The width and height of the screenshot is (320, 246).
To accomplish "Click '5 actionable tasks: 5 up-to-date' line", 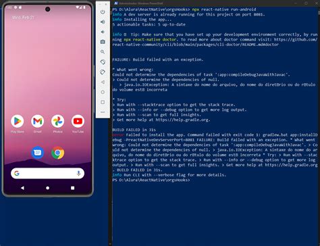I will click(149, 24).
